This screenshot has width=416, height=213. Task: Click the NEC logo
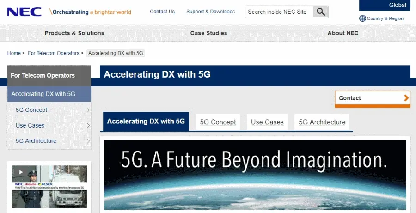coord(24,12)
